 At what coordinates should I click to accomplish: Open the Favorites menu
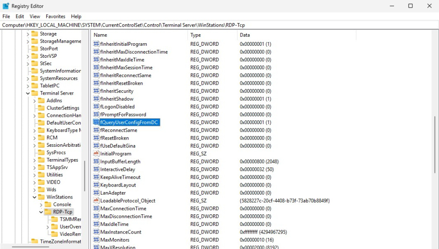(55, 16)
